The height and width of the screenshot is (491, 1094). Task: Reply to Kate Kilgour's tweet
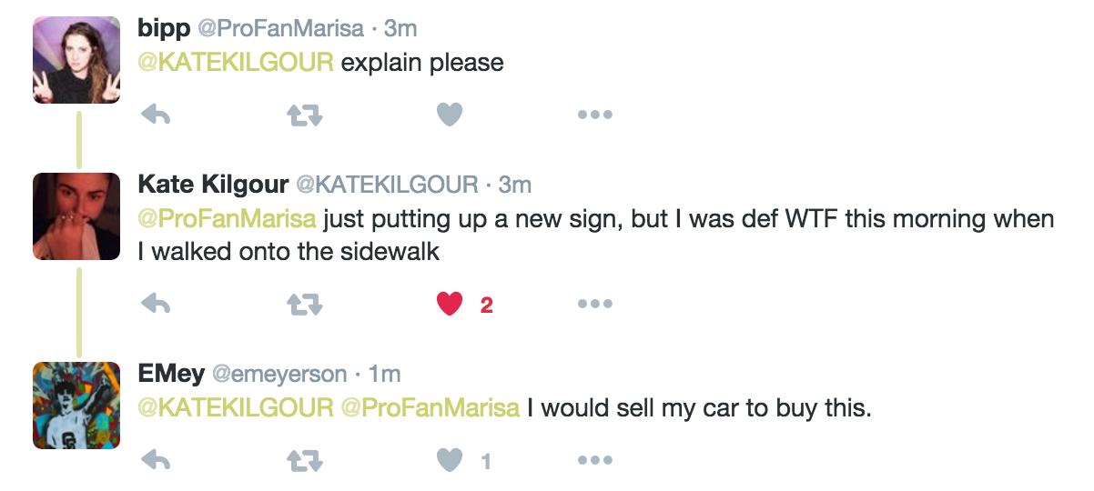tap(157, 305)
